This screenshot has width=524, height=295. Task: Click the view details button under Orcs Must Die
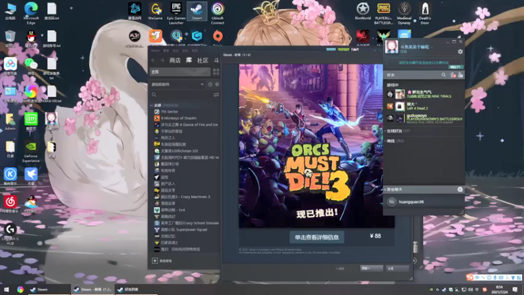316,237
